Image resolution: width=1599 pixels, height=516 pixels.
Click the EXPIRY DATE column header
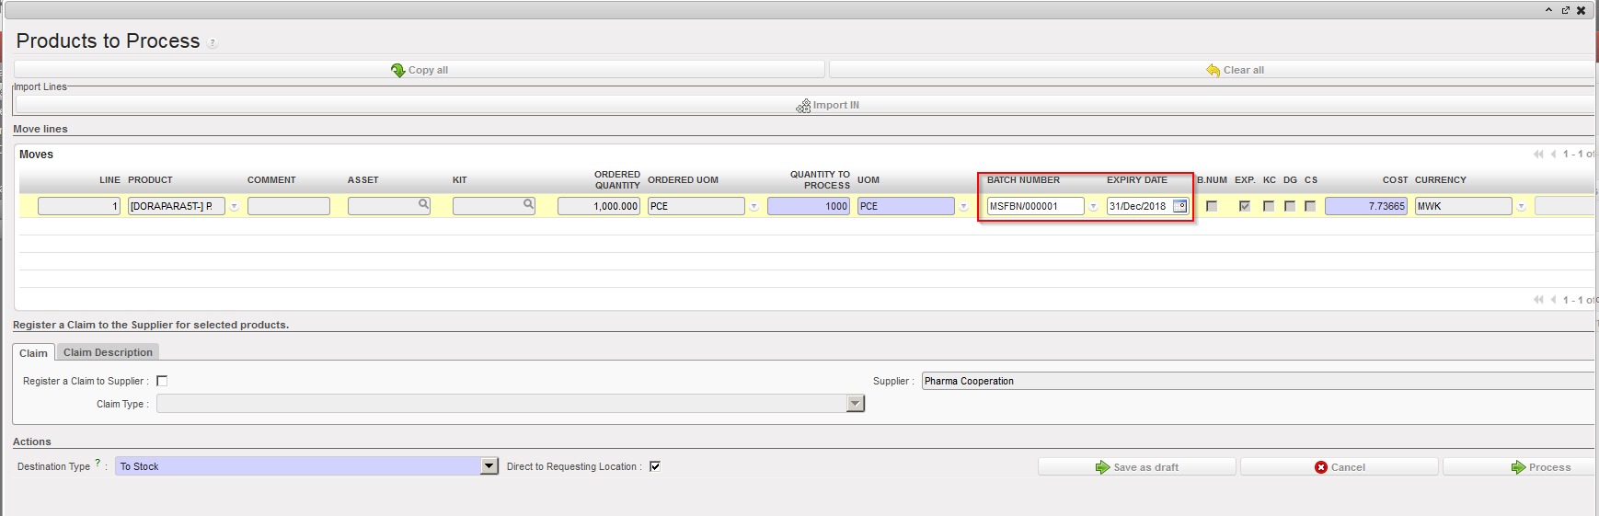click(1137, 180)
